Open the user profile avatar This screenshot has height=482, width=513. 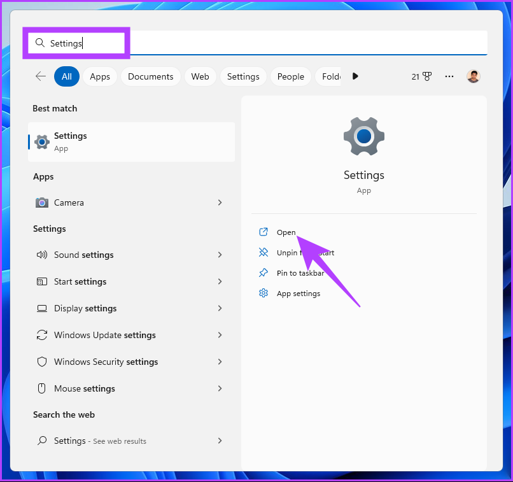pyautogui.click(x=473, y=76)
